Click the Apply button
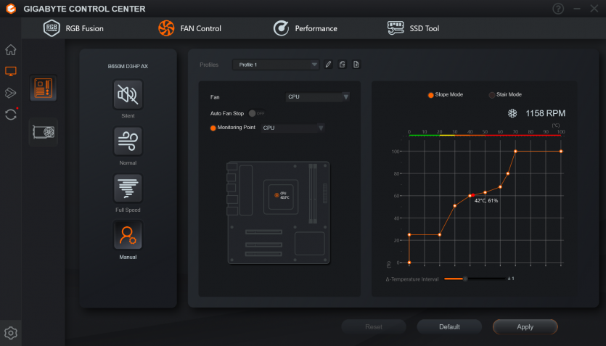Image resolution: width=606 pixels, height=346 pixels. pyautogui.click(x=525, y=326)
